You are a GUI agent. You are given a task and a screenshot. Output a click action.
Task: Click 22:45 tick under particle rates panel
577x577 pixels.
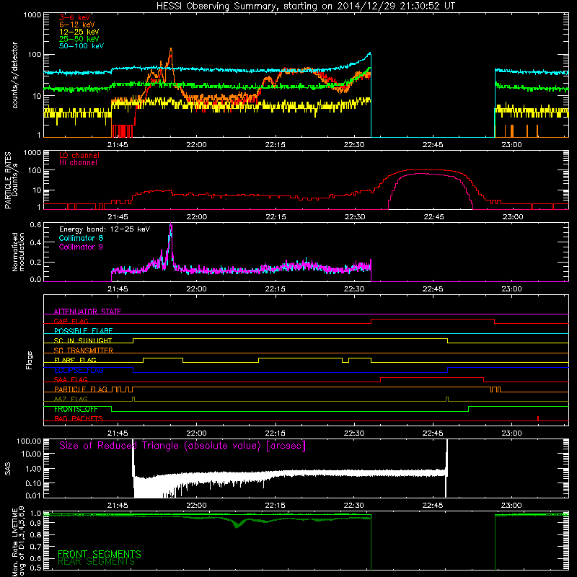point(433,217)
